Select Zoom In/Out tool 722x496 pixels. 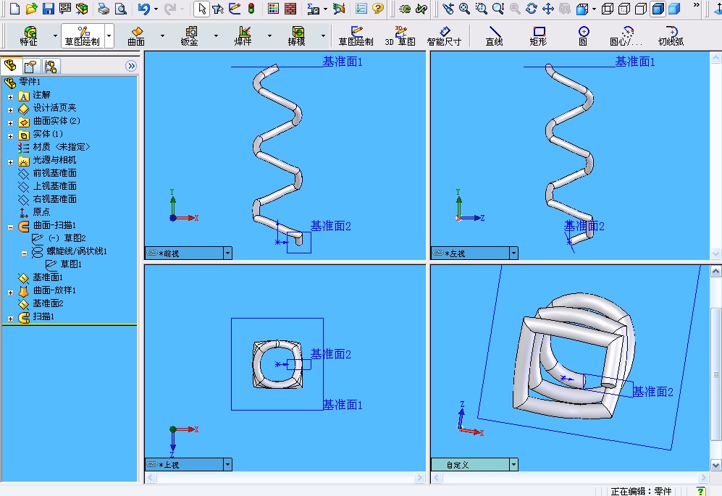[x=498, y=8]
